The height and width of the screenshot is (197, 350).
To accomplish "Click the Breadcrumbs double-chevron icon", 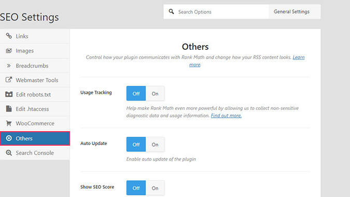I will click(9, 66).
